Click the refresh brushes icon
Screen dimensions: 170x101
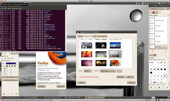pos(167,87)
